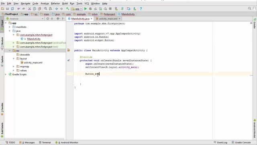Switch to the activity_main.xml editor tab

(108, 19)
